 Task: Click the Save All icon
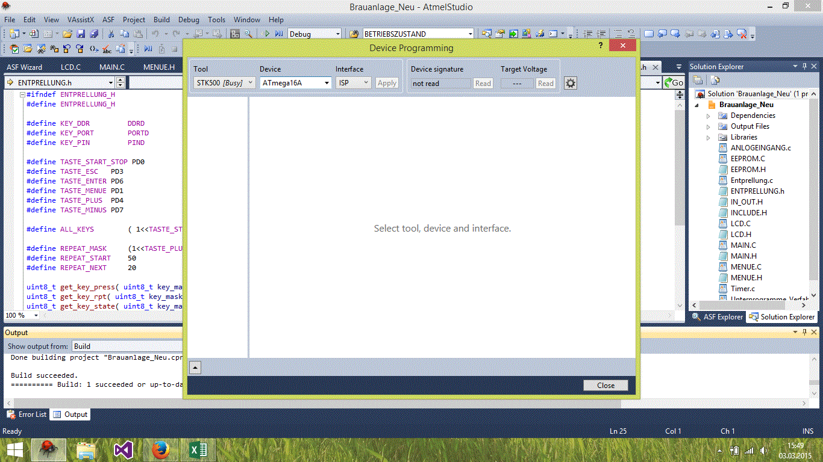click(x=95, y=34)
